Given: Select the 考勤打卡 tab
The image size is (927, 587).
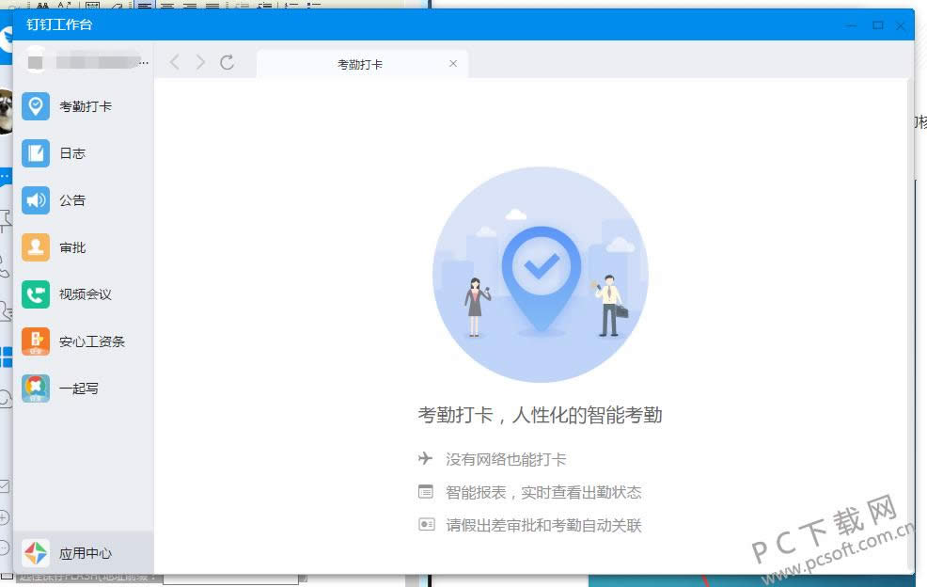Looking at the screenshot, I should 360,64.
